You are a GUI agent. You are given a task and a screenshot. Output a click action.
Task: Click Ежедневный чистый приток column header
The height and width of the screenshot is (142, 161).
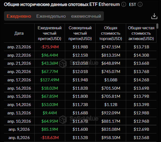click(50, 33)
